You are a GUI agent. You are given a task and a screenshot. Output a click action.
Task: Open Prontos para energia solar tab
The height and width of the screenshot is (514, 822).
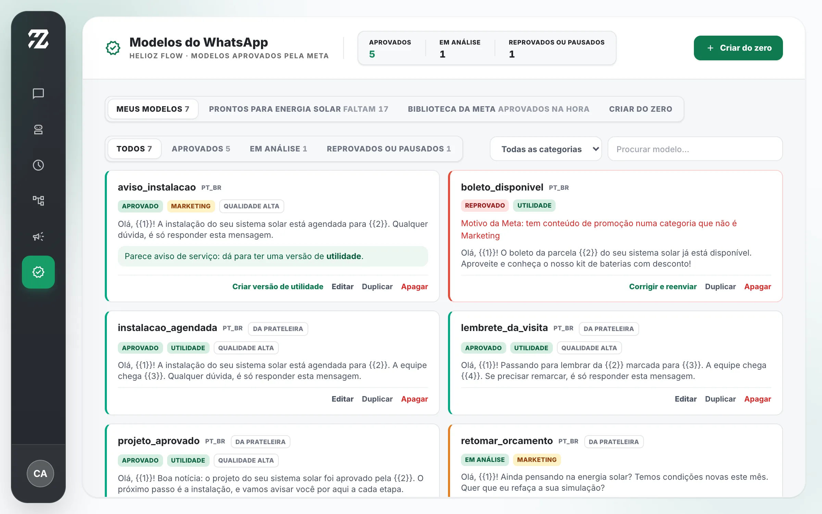[299, 109]
